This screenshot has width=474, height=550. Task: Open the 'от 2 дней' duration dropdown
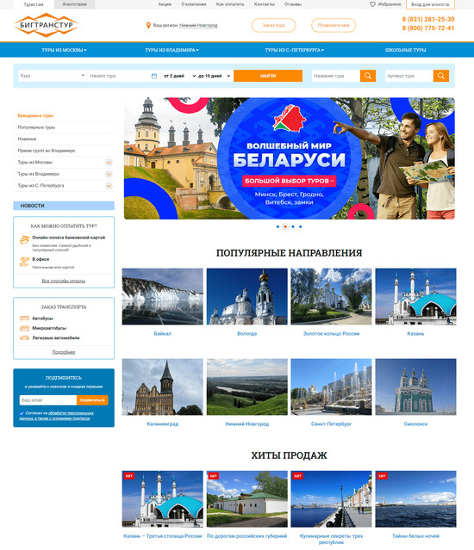coord(179,76)
